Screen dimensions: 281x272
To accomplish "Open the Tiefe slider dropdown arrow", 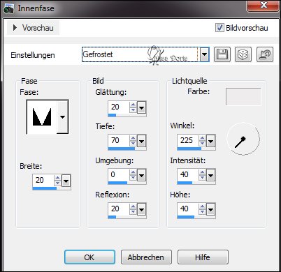I will (x=142, y=141).
